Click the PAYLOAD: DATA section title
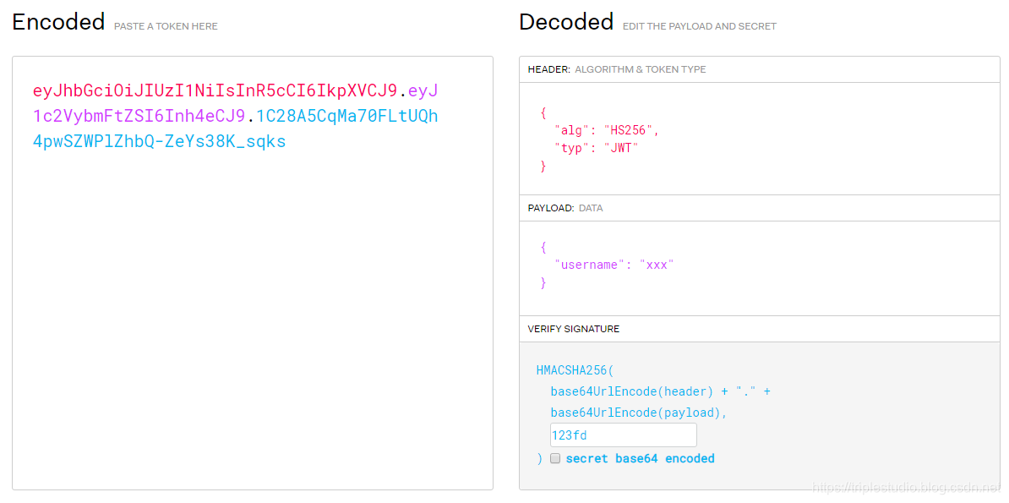The image size is (1009, 503). (x=565, y=208)
